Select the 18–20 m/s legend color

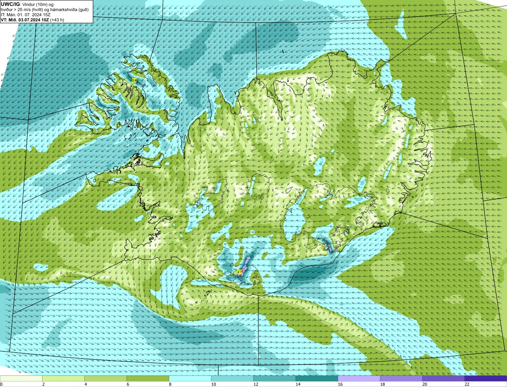point(401,379)
